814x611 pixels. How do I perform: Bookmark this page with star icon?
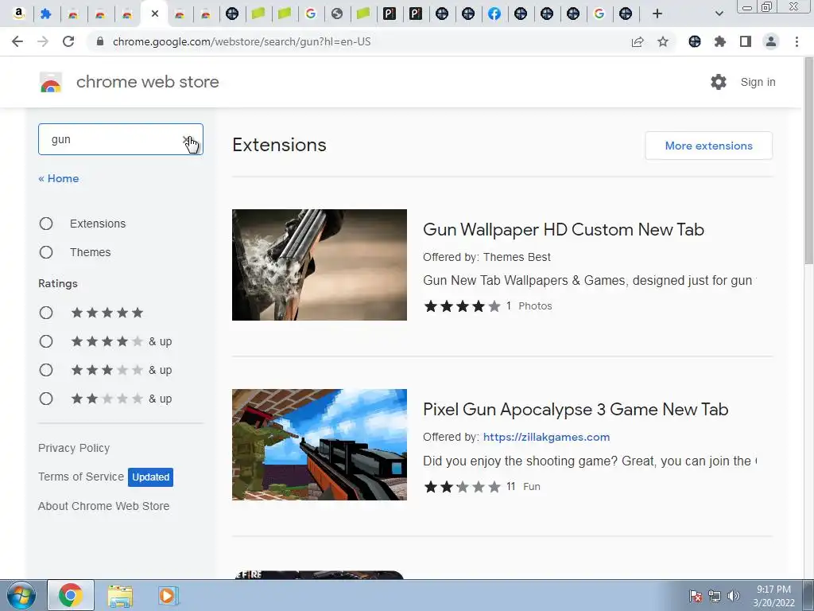pyautogui.click(x=663, y=41)
